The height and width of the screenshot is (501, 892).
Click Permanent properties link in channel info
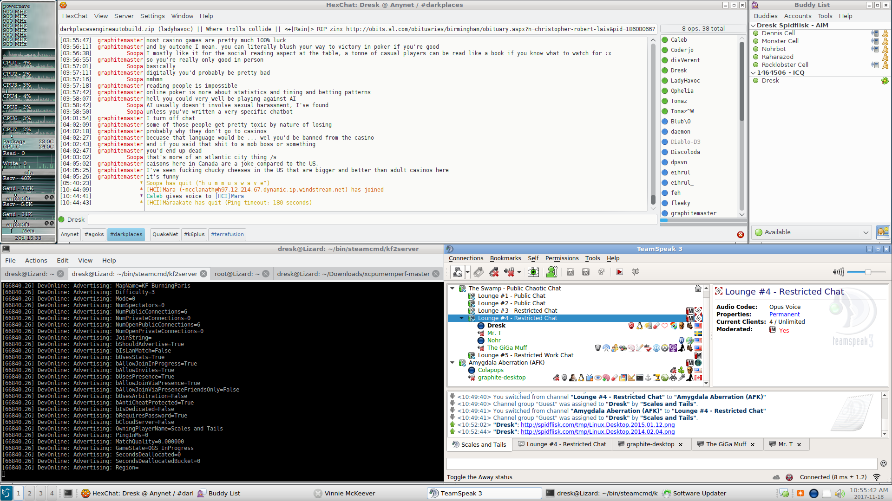(x=784, y=314)
